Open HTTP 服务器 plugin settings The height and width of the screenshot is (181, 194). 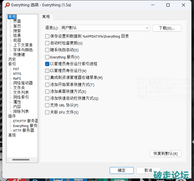coord(23,130)
